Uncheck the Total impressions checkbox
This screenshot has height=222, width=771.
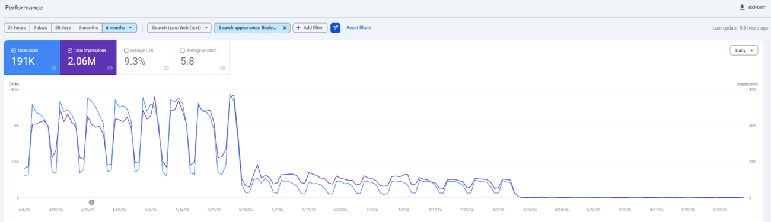[x=69, y=50]
